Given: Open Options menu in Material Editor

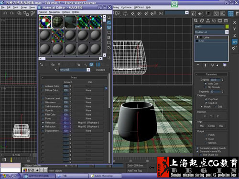Looking at the screenshot, I should (x=66, y=12).
